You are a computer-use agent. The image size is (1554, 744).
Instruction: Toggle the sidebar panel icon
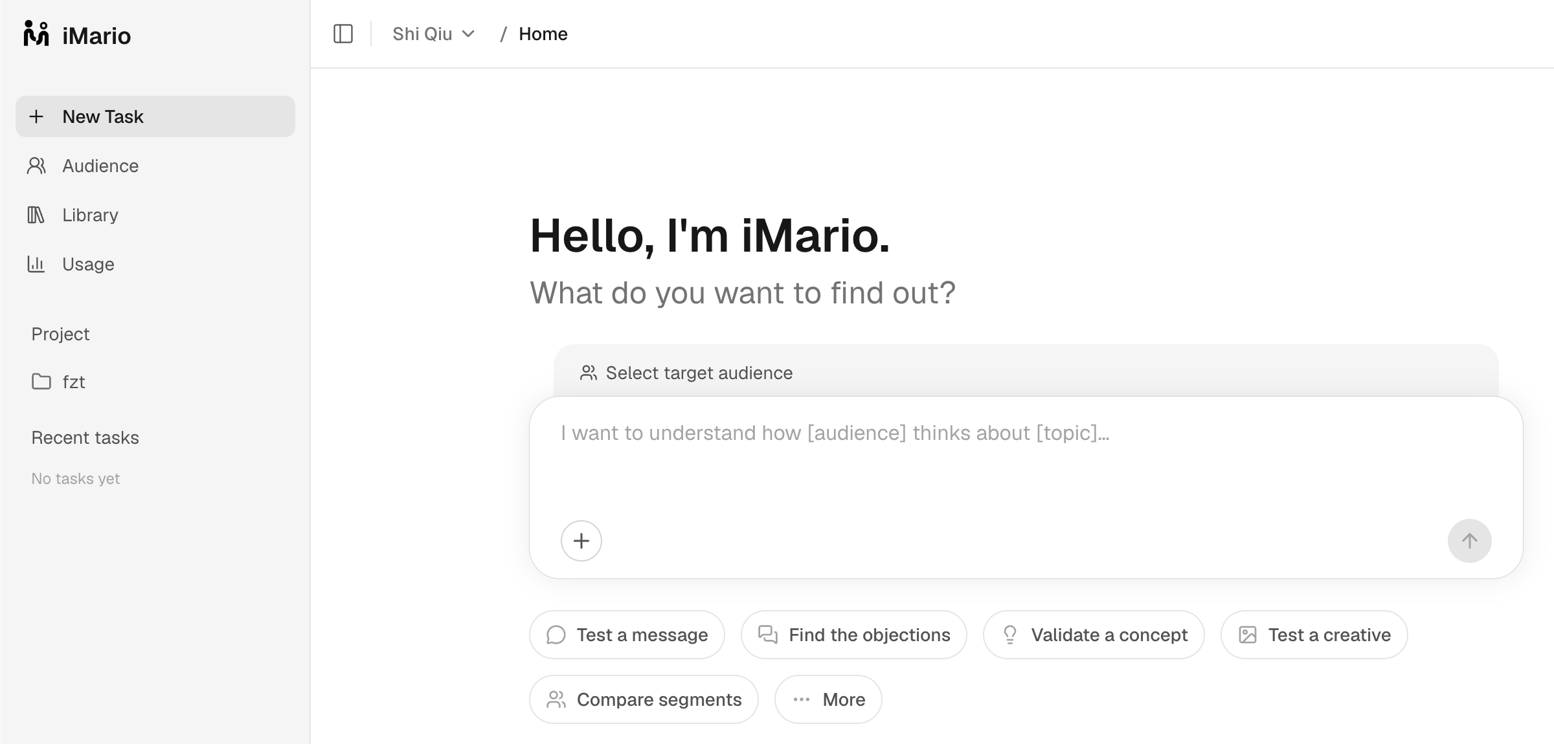coord(343,34)
